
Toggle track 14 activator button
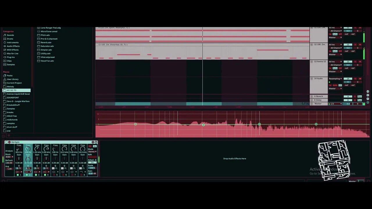click(x=348, y=79)
